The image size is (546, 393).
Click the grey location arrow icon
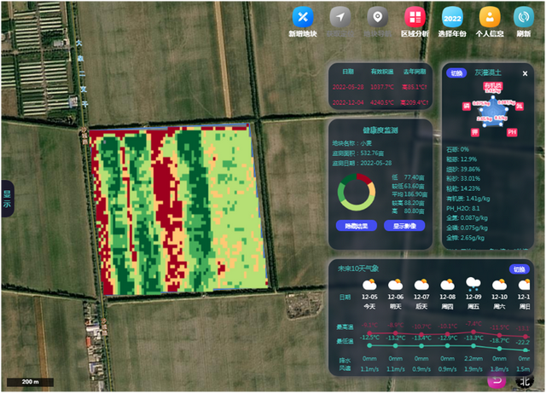[340, 17]
